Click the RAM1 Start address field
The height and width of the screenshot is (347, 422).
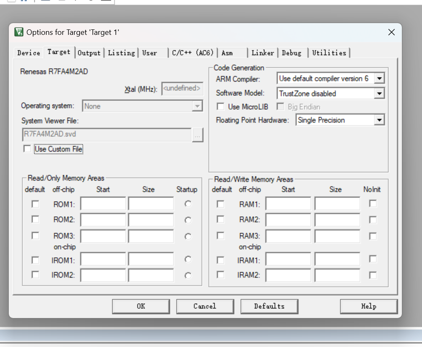click(x=288, y=204)
